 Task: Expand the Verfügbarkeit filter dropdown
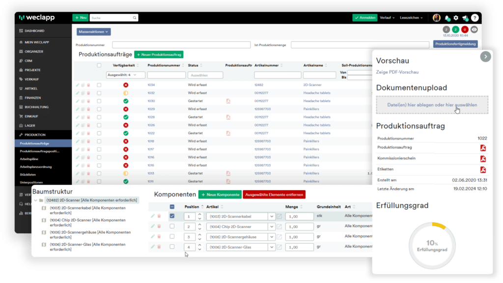[125, 75]
